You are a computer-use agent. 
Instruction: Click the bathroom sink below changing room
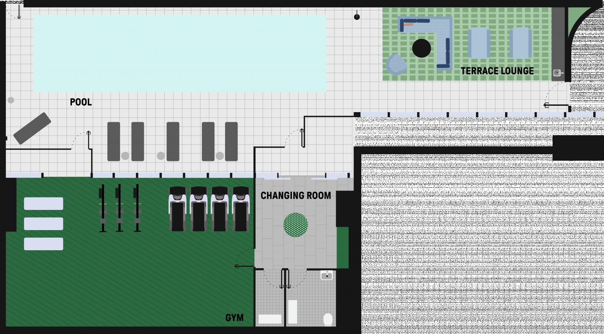[326, 275]
